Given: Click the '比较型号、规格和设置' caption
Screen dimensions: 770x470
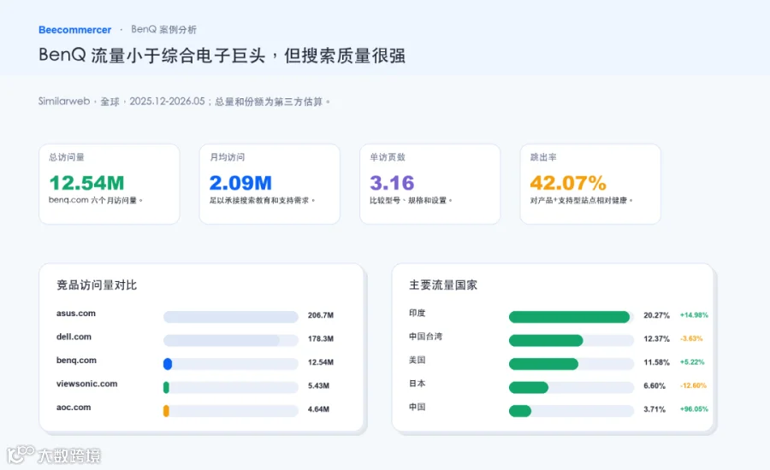Looking at the screenshot, I should [x=411, y=200].
